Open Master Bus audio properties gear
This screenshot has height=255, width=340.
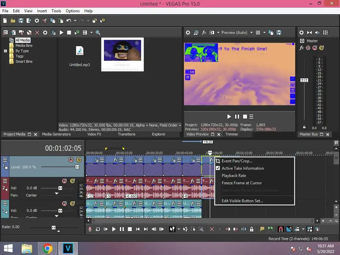pyautogui.click(x=301, y=33)
